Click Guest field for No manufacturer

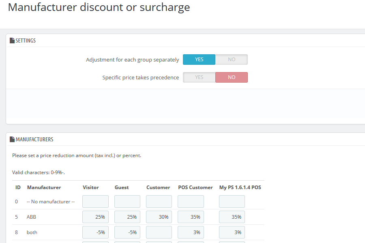[x=127, y=201]
